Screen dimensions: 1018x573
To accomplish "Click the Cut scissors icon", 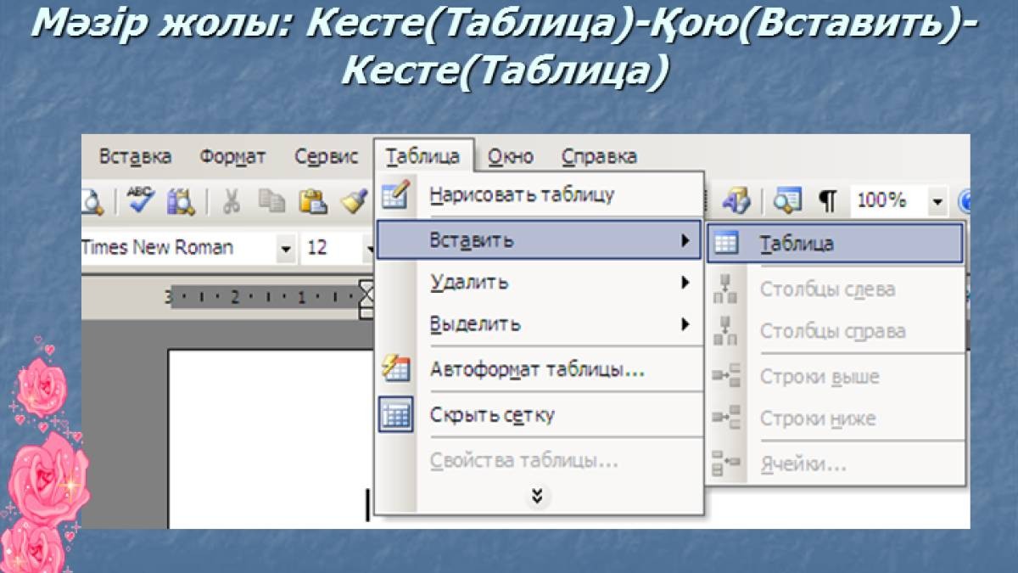I will 231,200.
